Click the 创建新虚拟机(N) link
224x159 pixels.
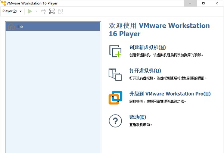(x=147, y=47)
